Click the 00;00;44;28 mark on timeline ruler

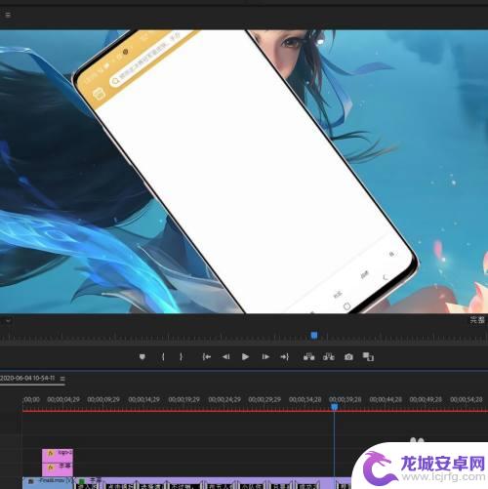point(386,399)
